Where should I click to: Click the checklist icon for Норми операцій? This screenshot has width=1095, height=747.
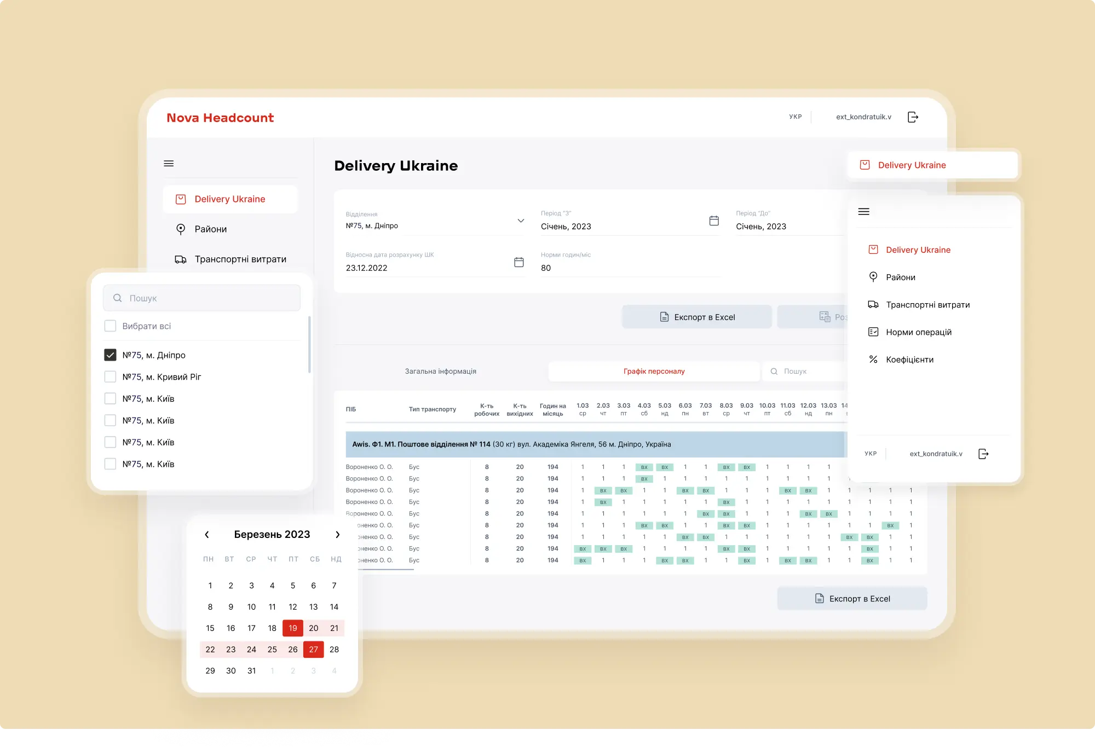(873, 332)
